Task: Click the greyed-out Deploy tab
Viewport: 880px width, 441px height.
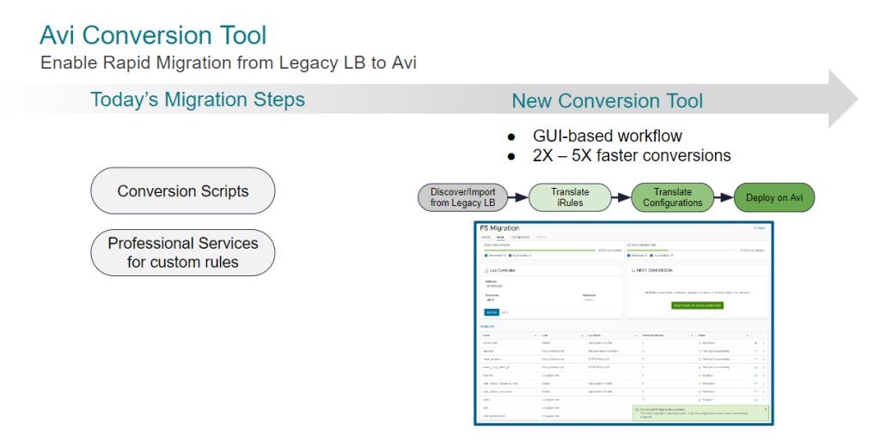Action: coord(541,237)
